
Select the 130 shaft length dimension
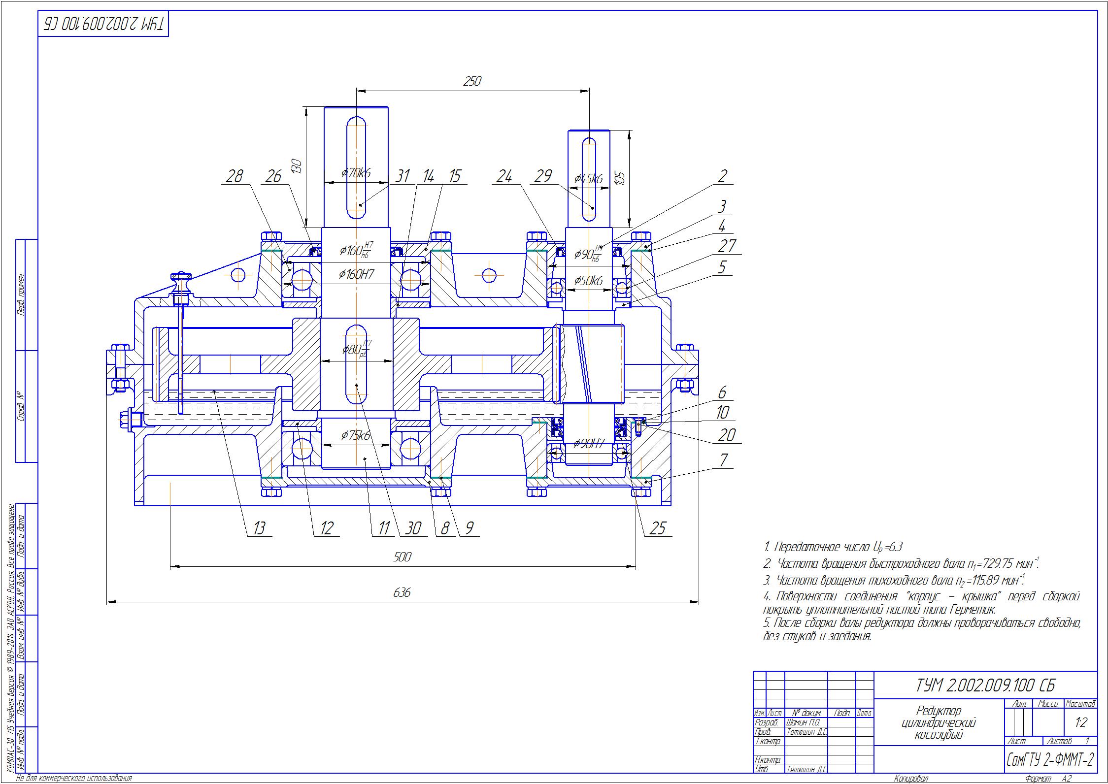[297, 166]
